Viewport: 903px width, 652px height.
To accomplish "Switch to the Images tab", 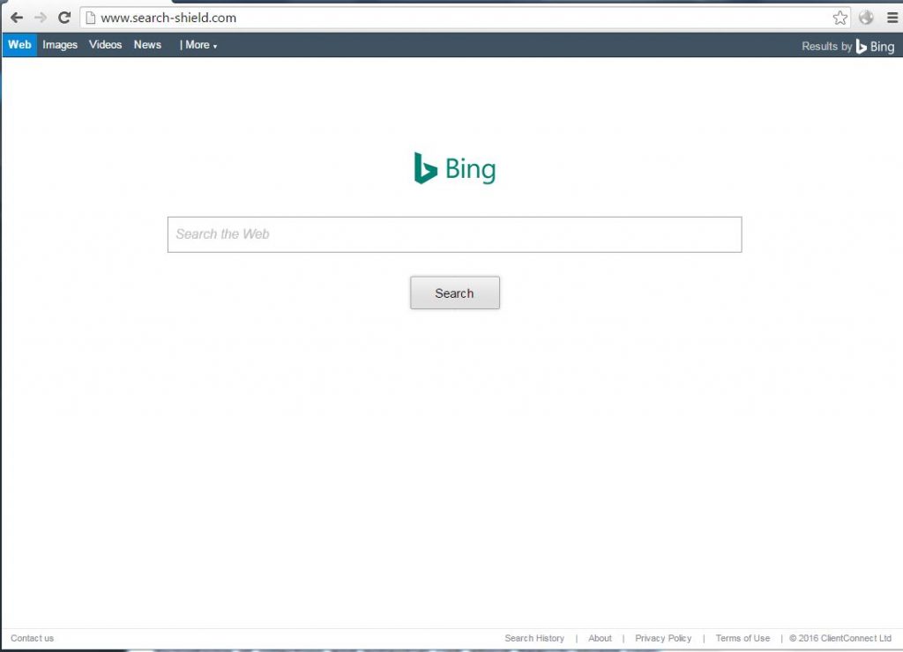I will tap(60, 45).
